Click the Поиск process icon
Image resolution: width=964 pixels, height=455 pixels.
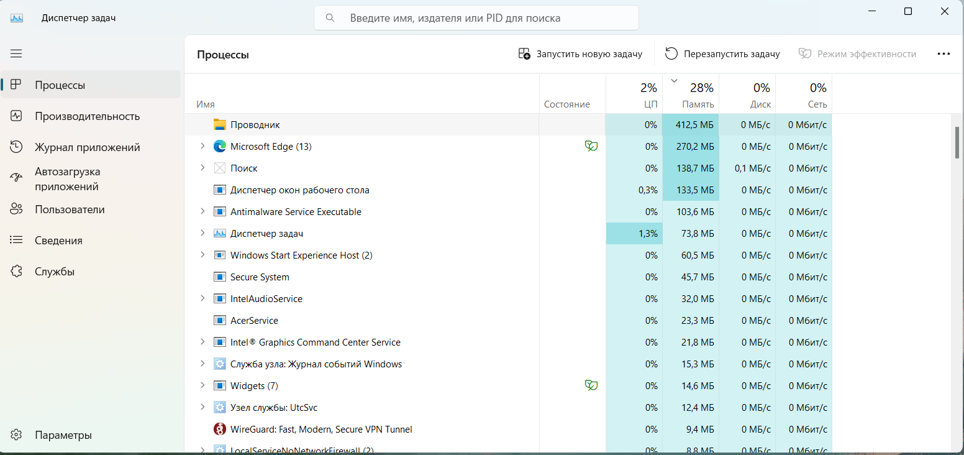tap(219, 168)
